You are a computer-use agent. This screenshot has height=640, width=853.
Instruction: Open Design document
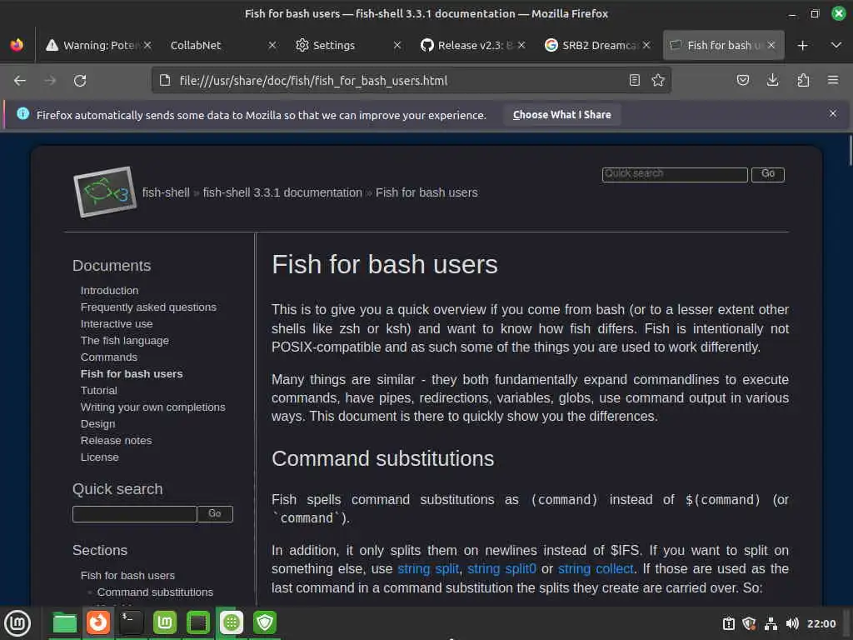pyautogui.click(x=98, y=424)
